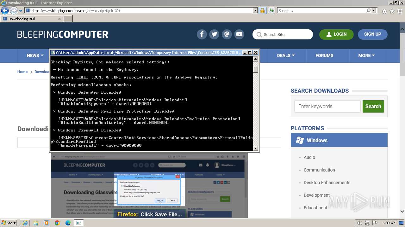Screen dimensions: 405x227
Task: Open the FORUMS menu item
Action: 324,55
